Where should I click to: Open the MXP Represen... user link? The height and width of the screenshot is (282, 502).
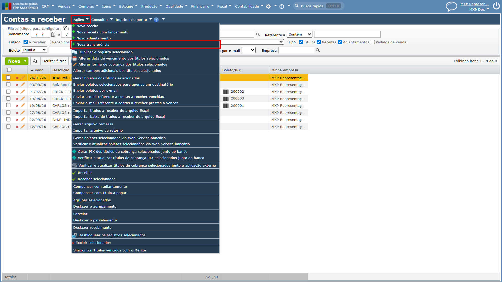pyautogui.click(x=475, y=4)
